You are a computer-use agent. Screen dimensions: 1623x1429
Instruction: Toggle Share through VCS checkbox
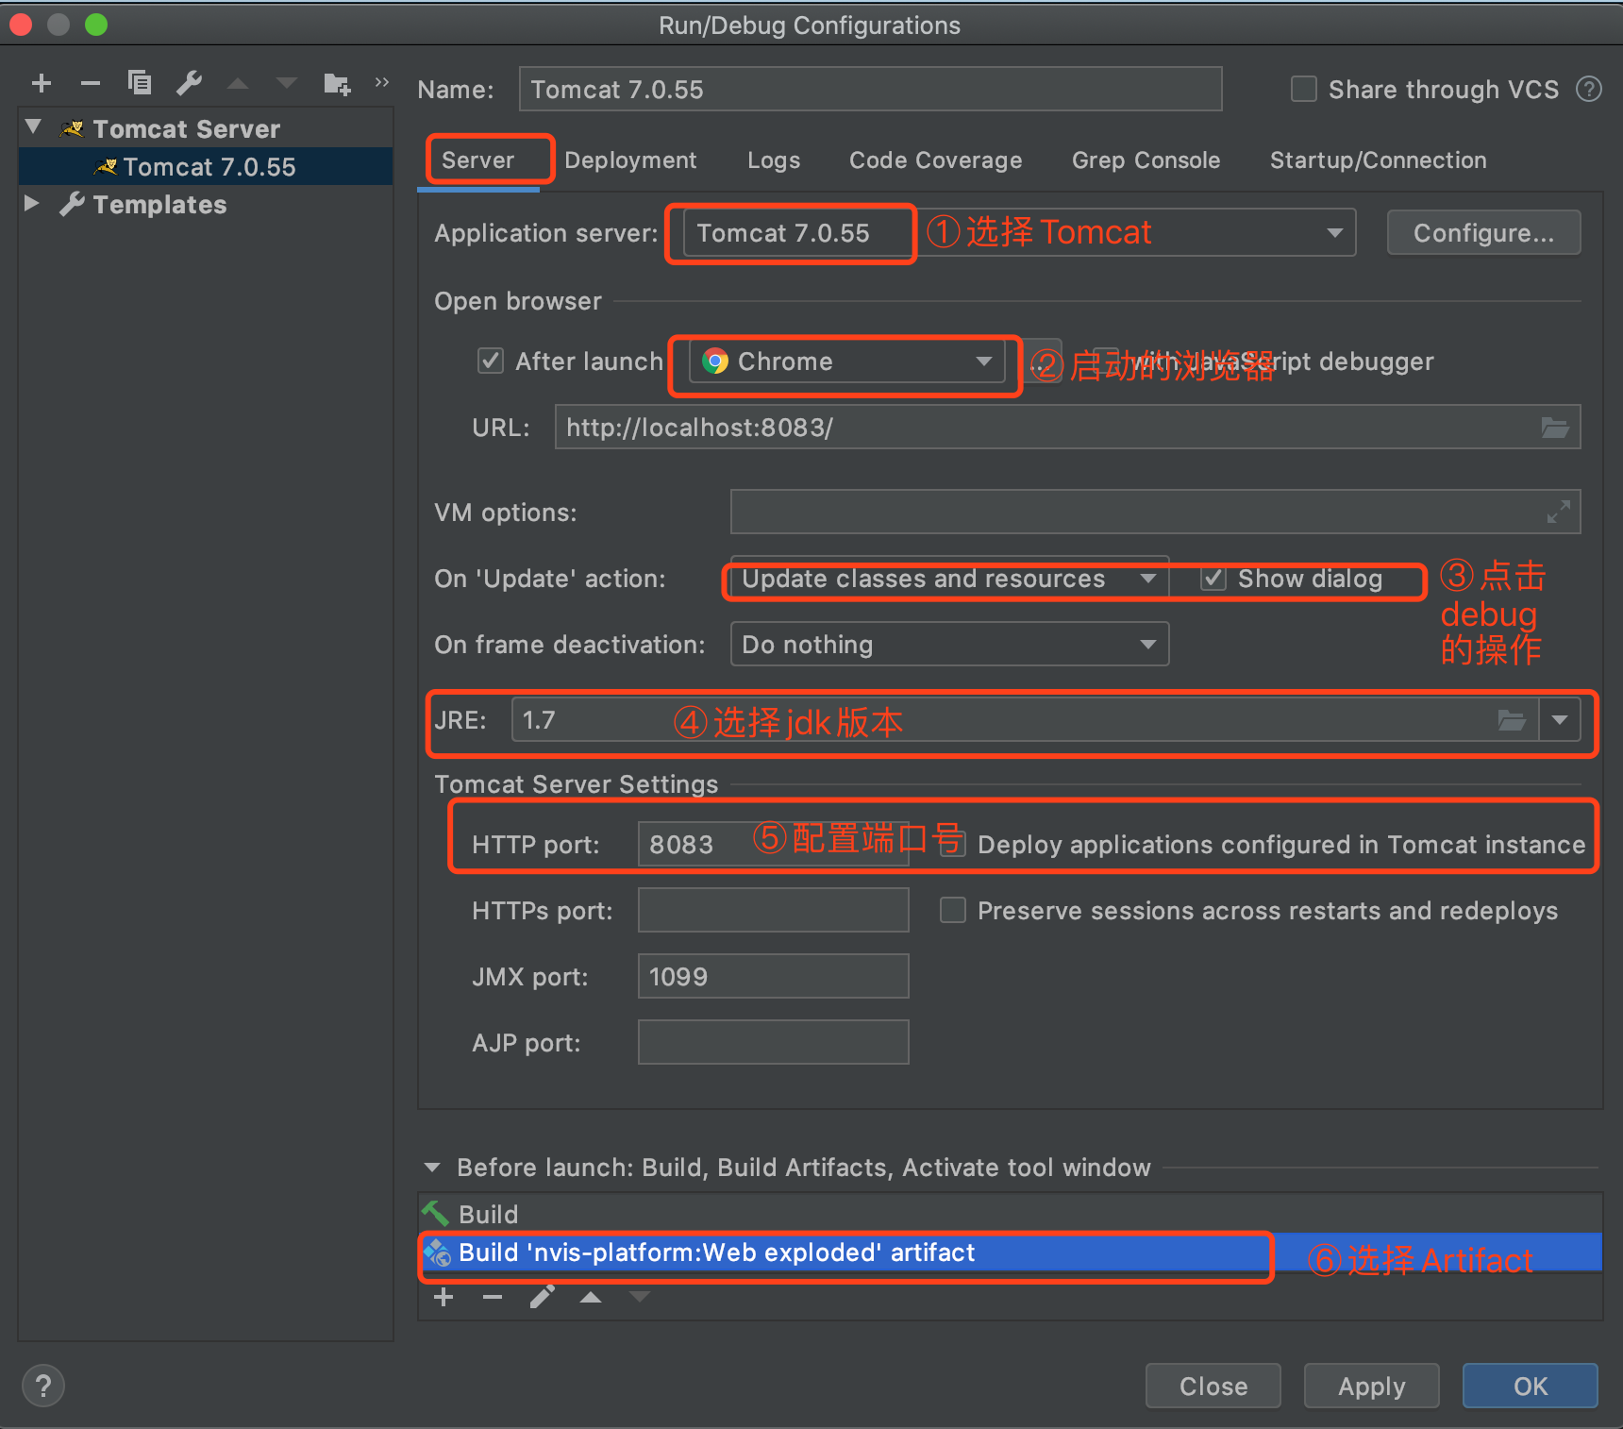[x=1304, y=89]
